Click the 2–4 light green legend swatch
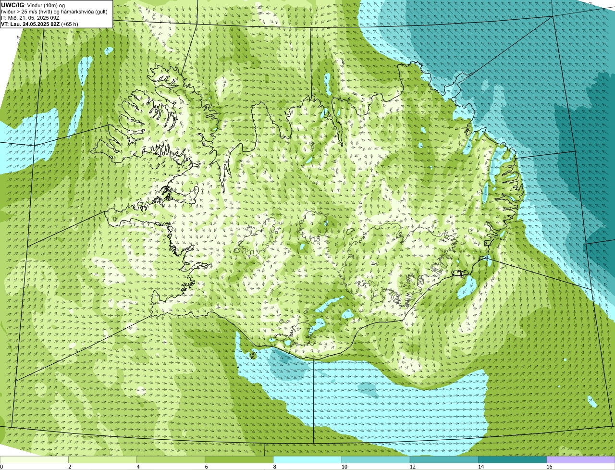The width and height of the screenshot is (615, 470). (103, 460)
